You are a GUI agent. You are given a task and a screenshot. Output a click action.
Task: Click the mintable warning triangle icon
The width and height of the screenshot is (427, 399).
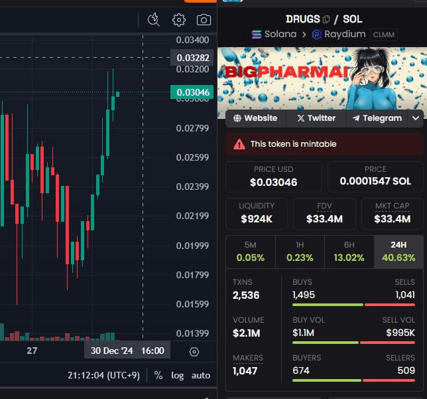(239, 144)
